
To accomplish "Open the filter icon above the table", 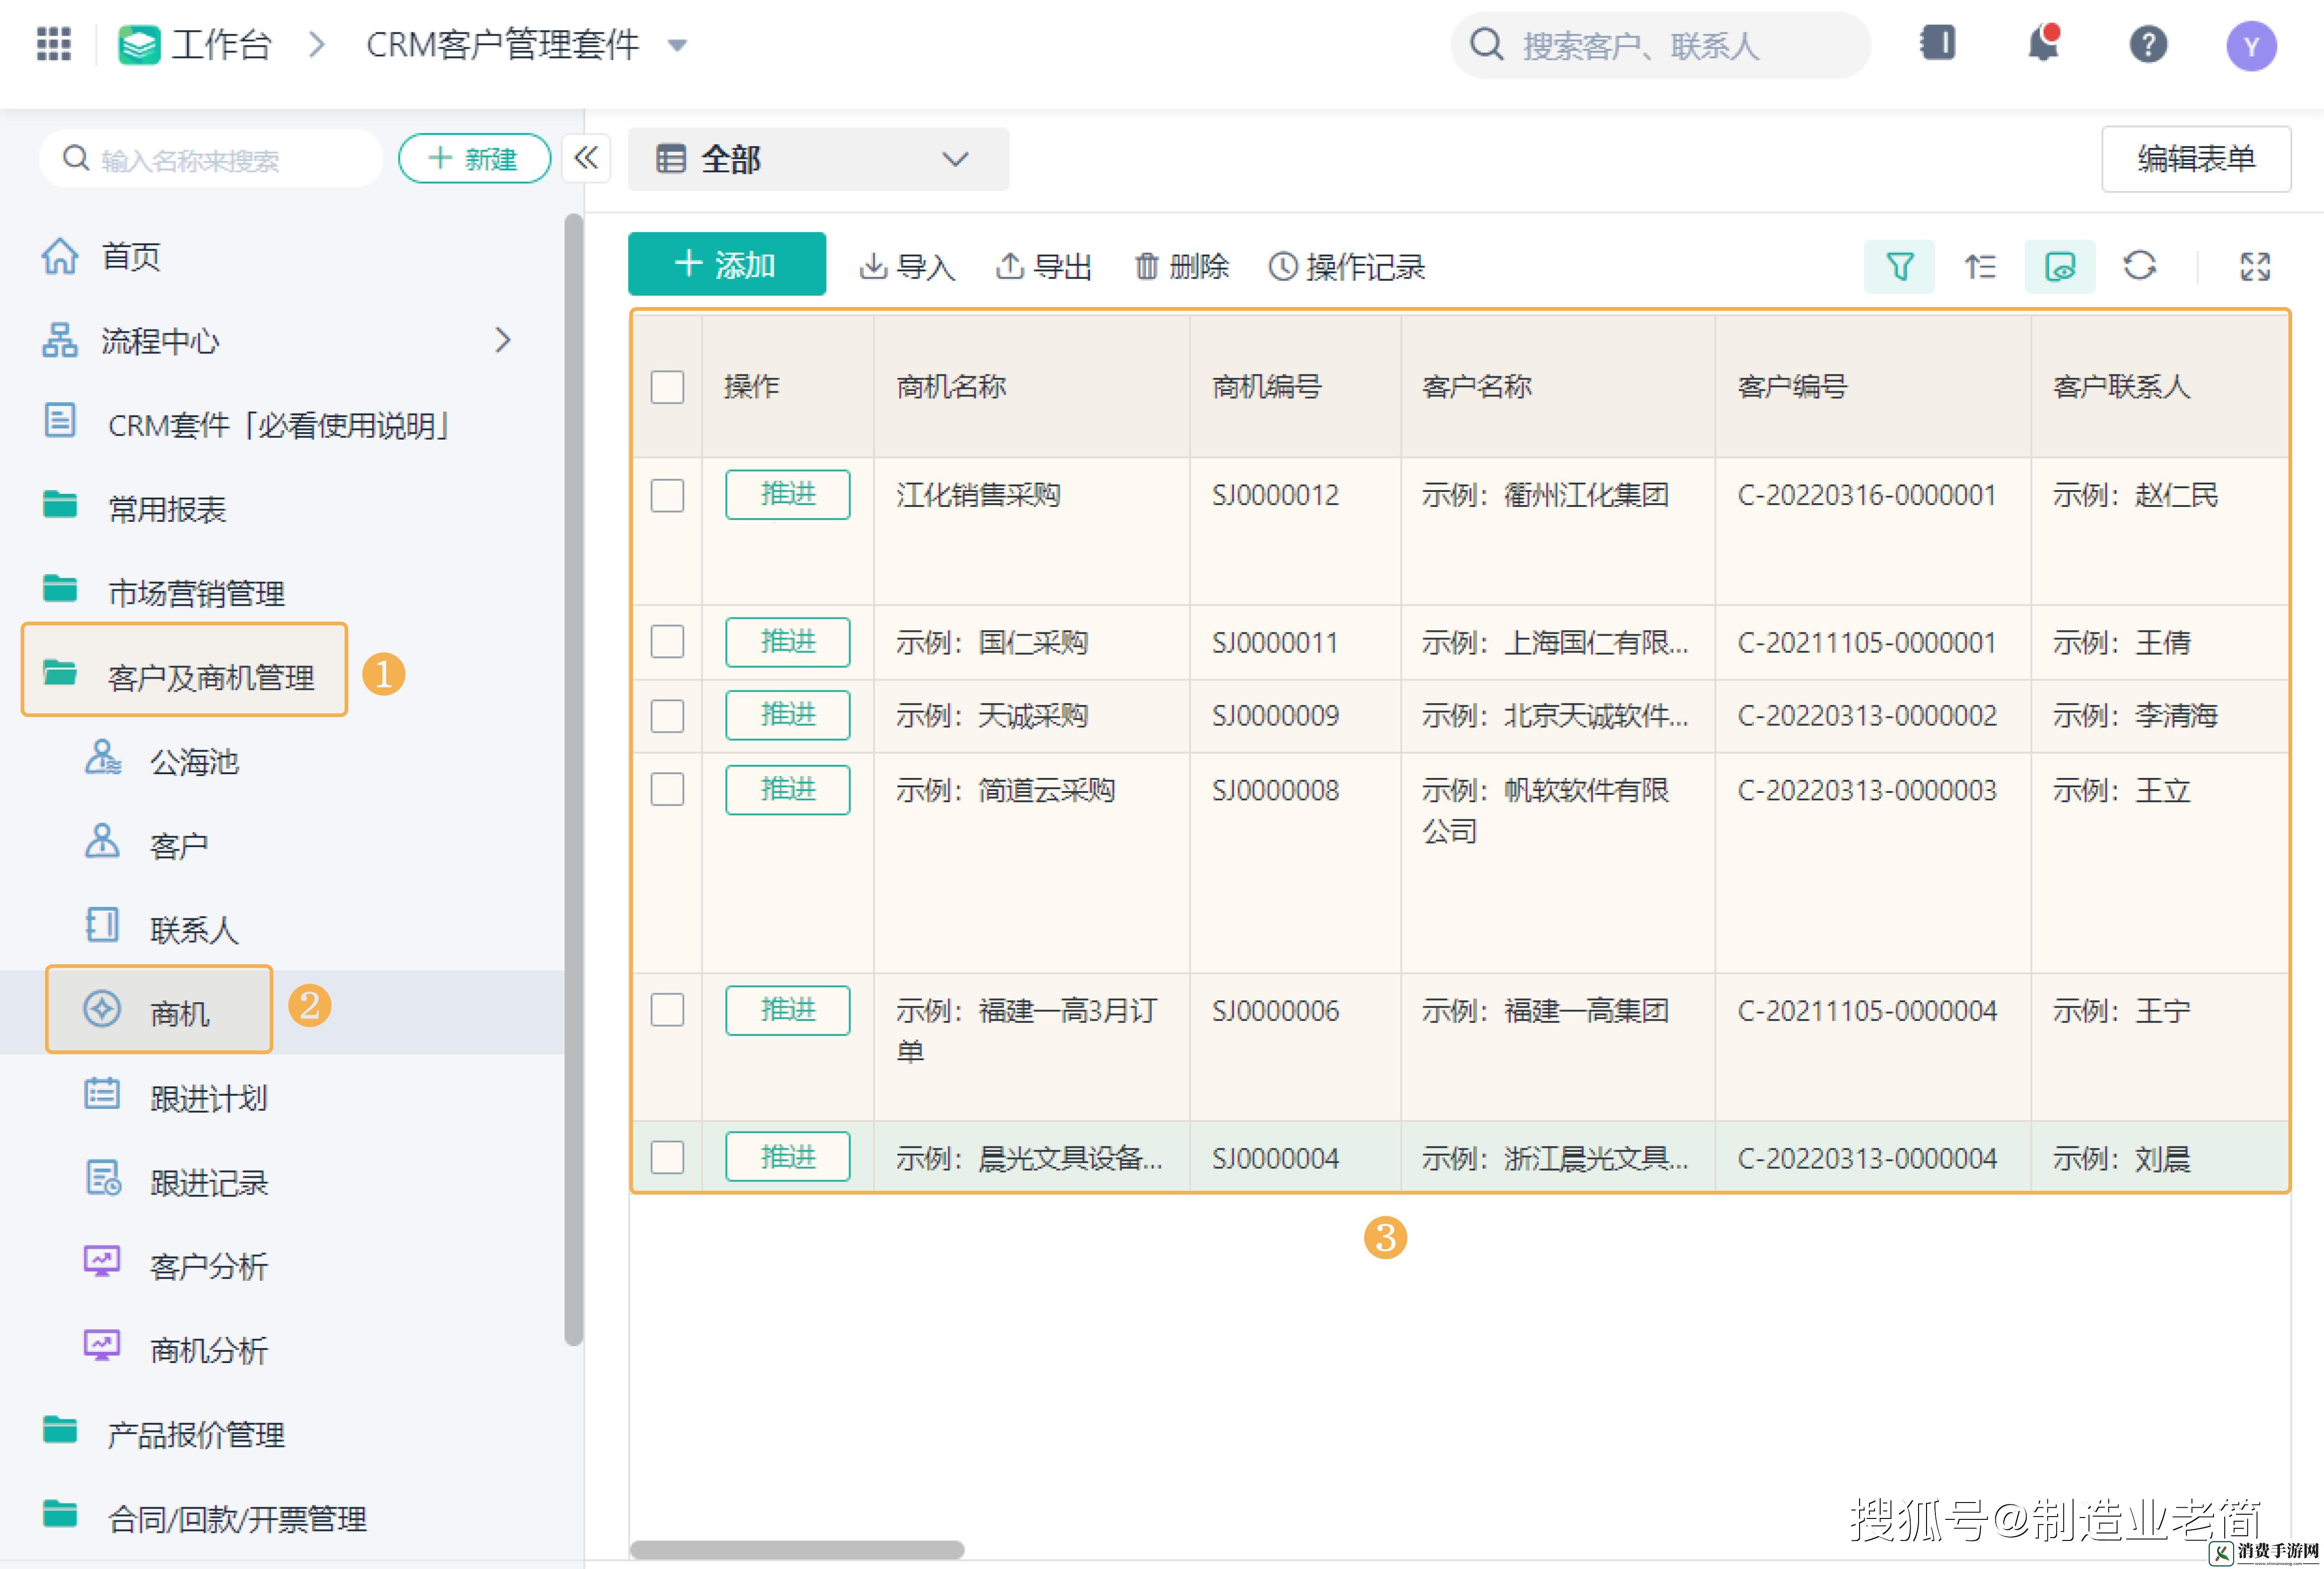I will [x=1899, y=266].
